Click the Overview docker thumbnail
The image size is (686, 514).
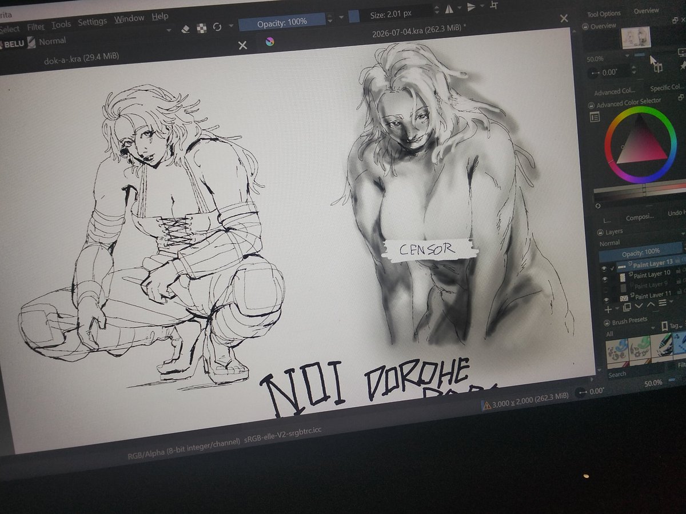click(636, 38)
